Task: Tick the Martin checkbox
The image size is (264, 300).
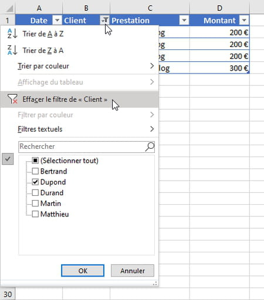Action: pyautogui.click(x=35, y=204)
